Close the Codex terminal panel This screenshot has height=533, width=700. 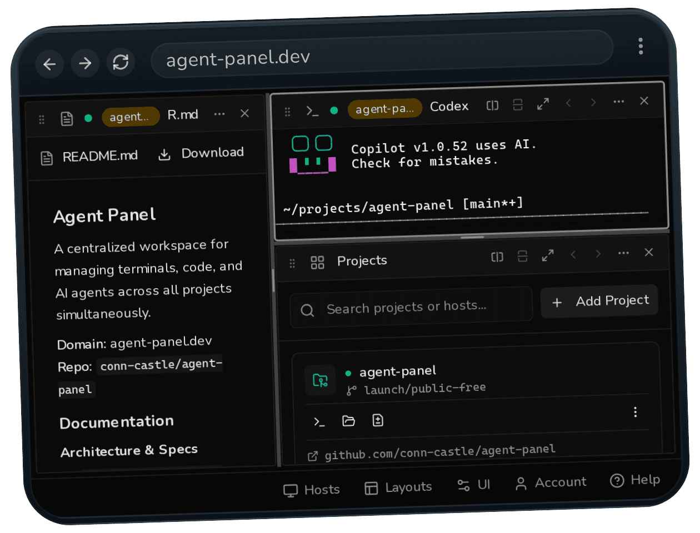pos(644,100)
